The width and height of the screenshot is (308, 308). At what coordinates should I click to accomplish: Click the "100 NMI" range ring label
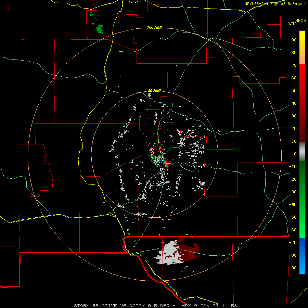point(154,27)
